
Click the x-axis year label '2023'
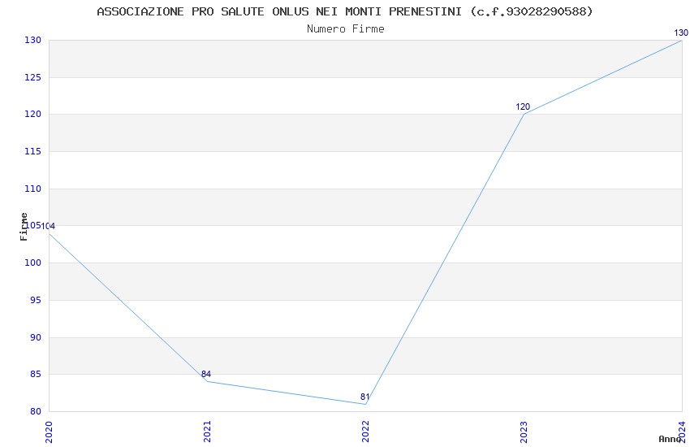pos(524,432)
